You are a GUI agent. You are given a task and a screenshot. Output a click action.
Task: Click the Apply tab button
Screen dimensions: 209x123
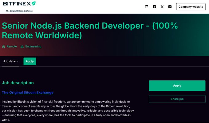click(x=30, y=61)
